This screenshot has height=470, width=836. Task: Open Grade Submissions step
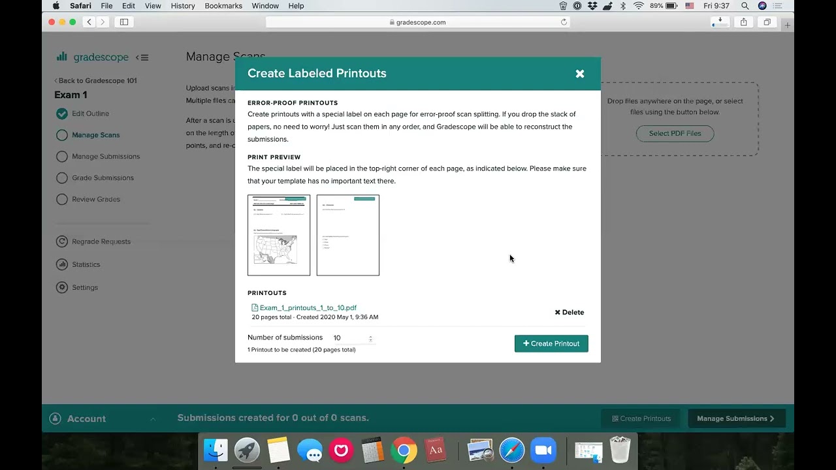point(103,178)
